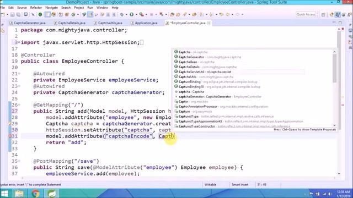Switch to the CaptchaUtils.java tab
Image resolution: width=353 pixels, height=198 pixels.
[x=108, y=23]
